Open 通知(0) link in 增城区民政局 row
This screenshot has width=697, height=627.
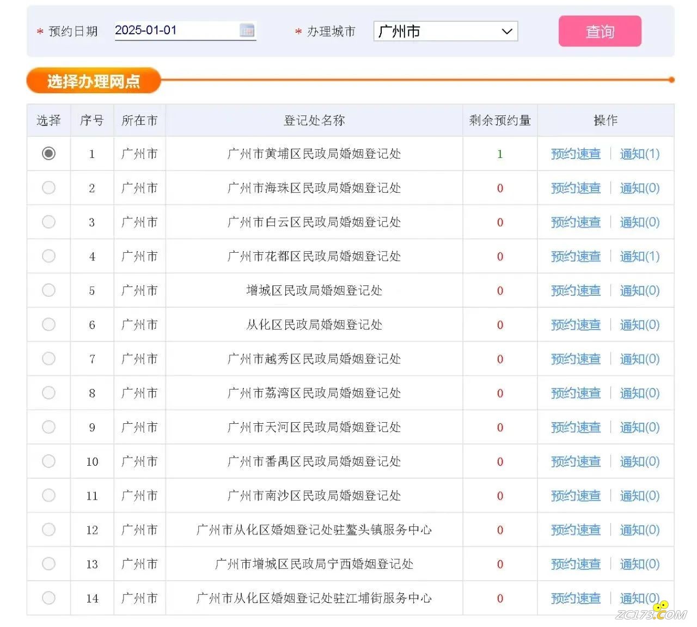(640, 291)
